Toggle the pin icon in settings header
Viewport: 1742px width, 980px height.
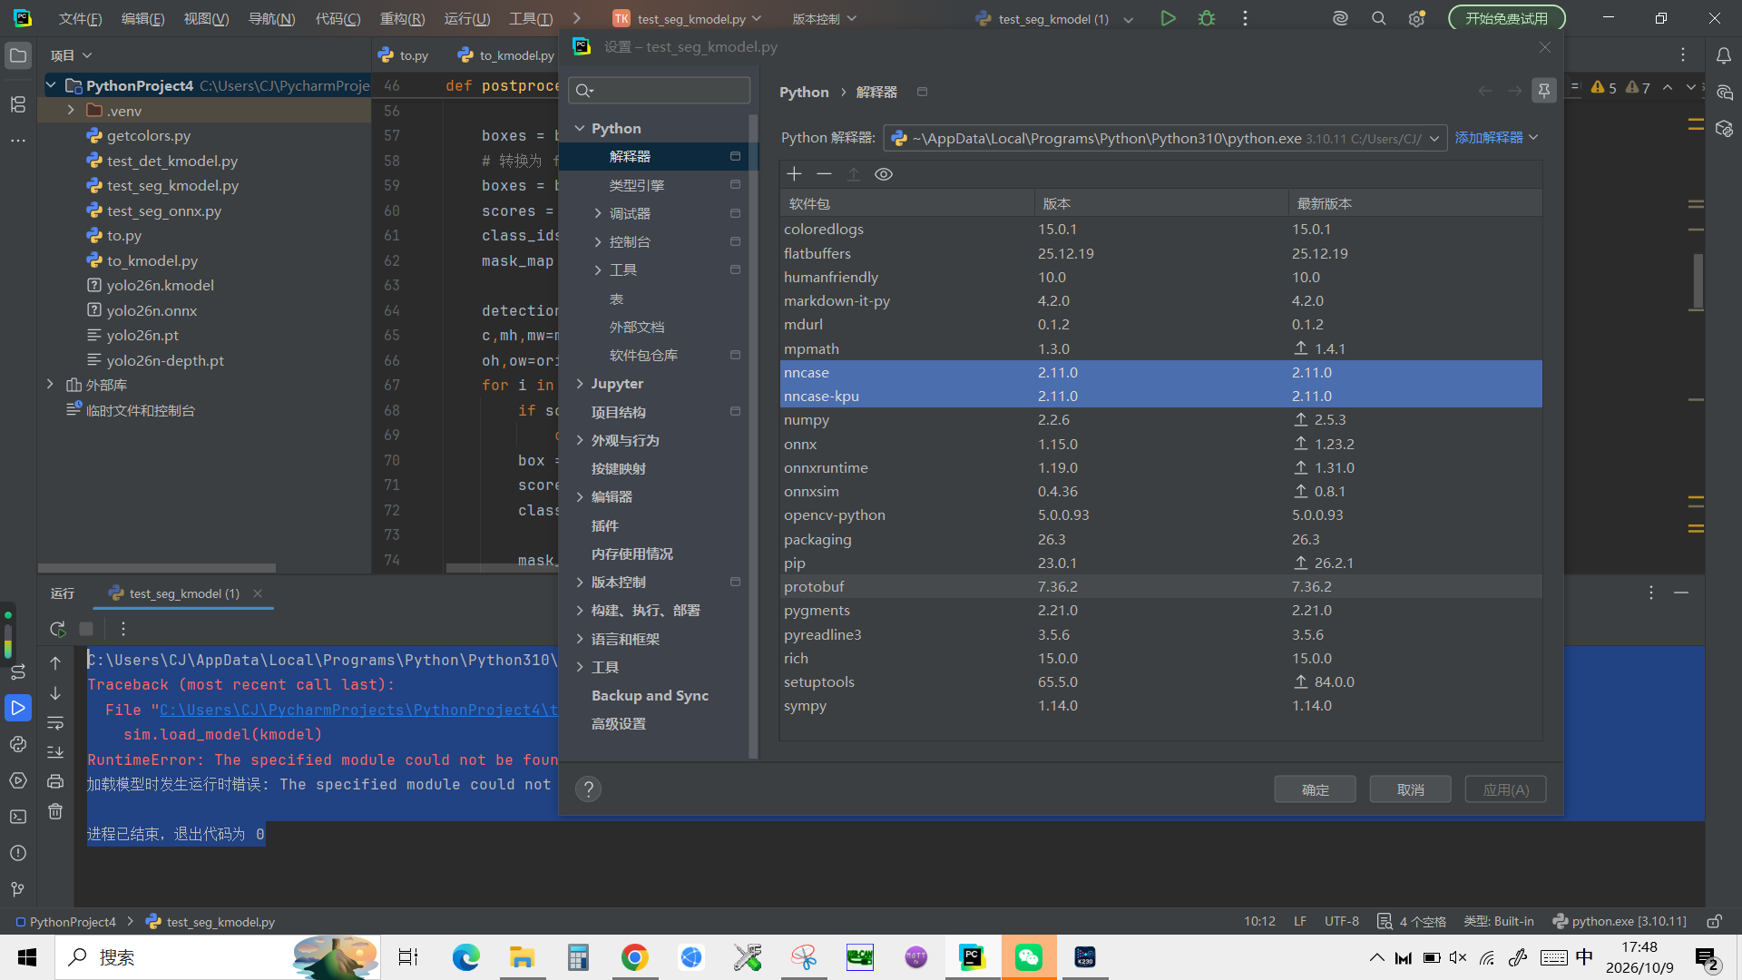(x=1544, y=90)
